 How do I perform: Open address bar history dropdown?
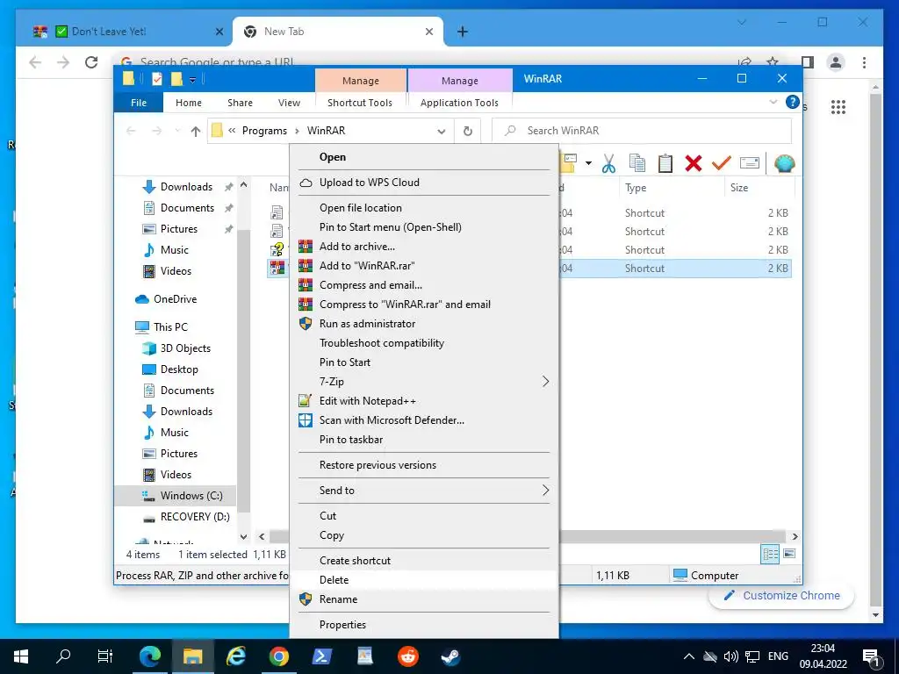(x=441, y=132)
